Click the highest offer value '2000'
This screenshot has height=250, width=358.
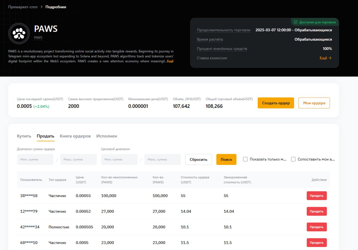point(74,106)
